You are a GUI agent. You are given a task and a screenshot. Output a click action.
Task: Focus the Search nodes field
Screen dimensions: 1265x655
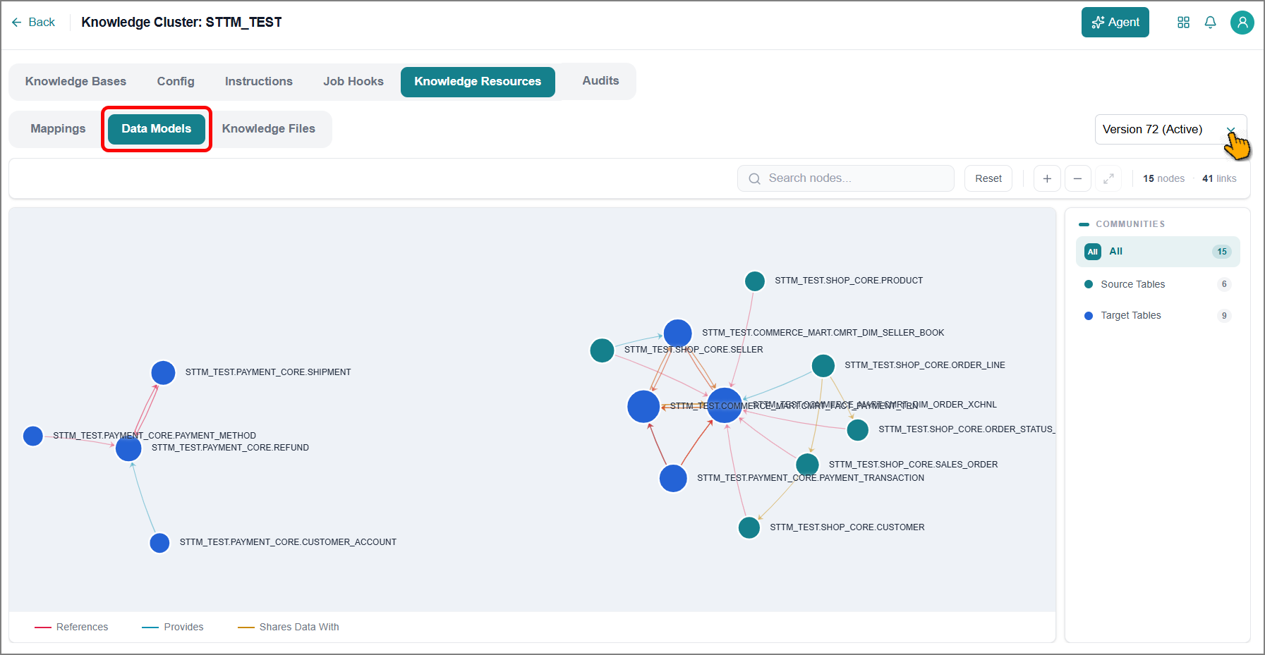pos(846,178)
